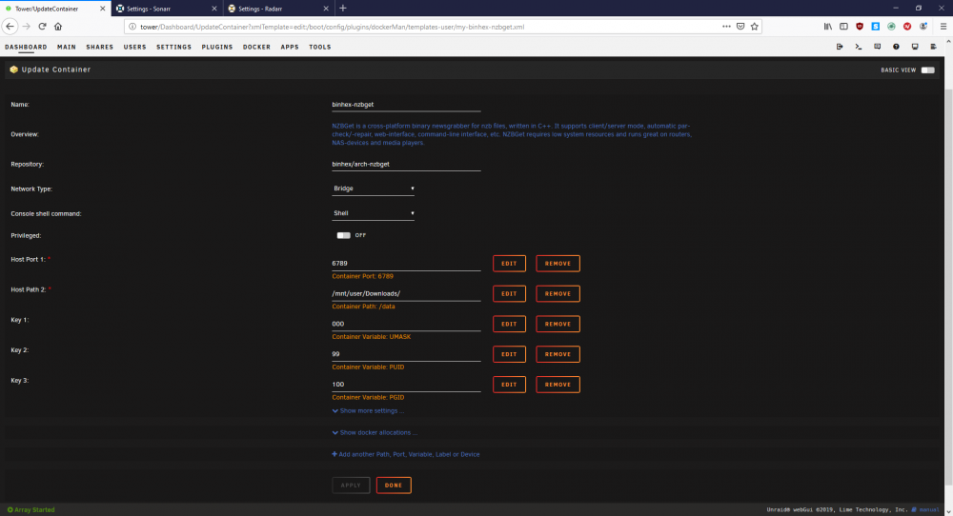The width and height of the screenshot is (953, 516).
Task: Click the Name input field
Action: pos(406,105)
